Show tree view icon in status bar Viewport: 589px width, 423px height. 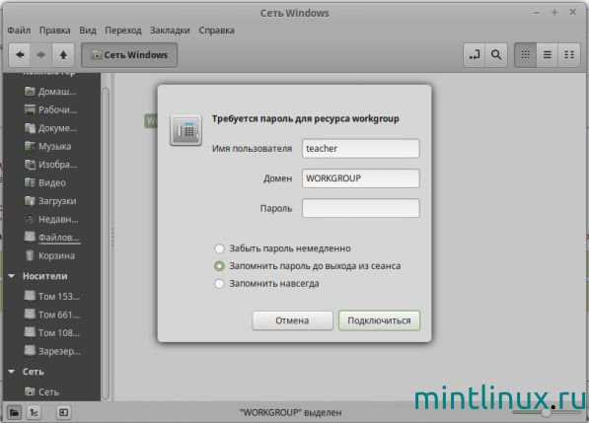[34, 413]
